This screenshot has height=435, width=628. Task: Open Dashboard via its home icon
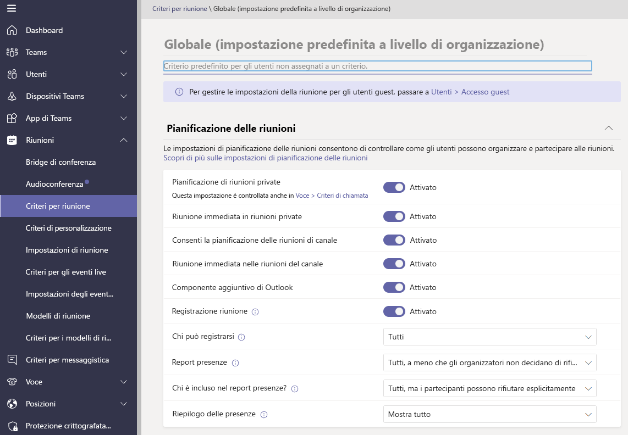[12, 30]
